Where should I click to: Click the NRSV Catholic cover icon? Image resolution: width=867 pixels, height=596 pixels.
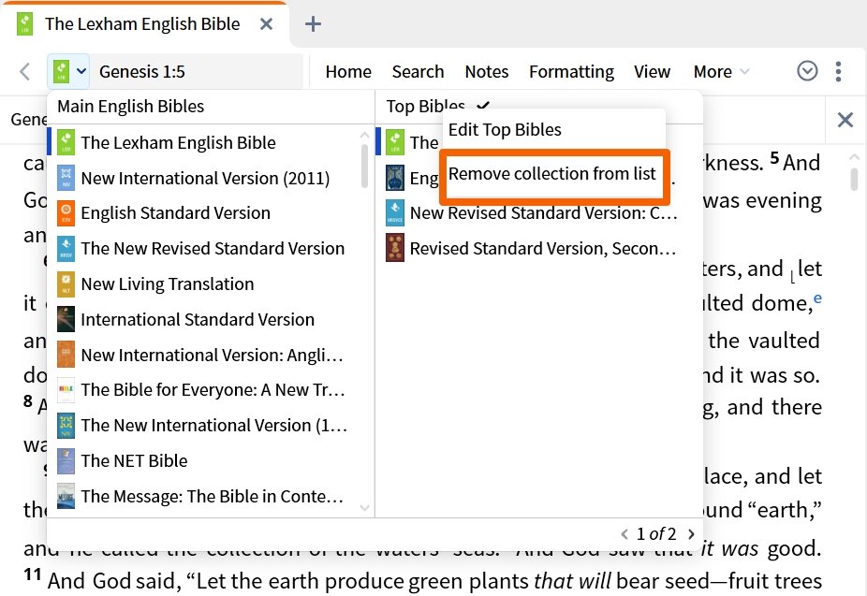point(395,213)
